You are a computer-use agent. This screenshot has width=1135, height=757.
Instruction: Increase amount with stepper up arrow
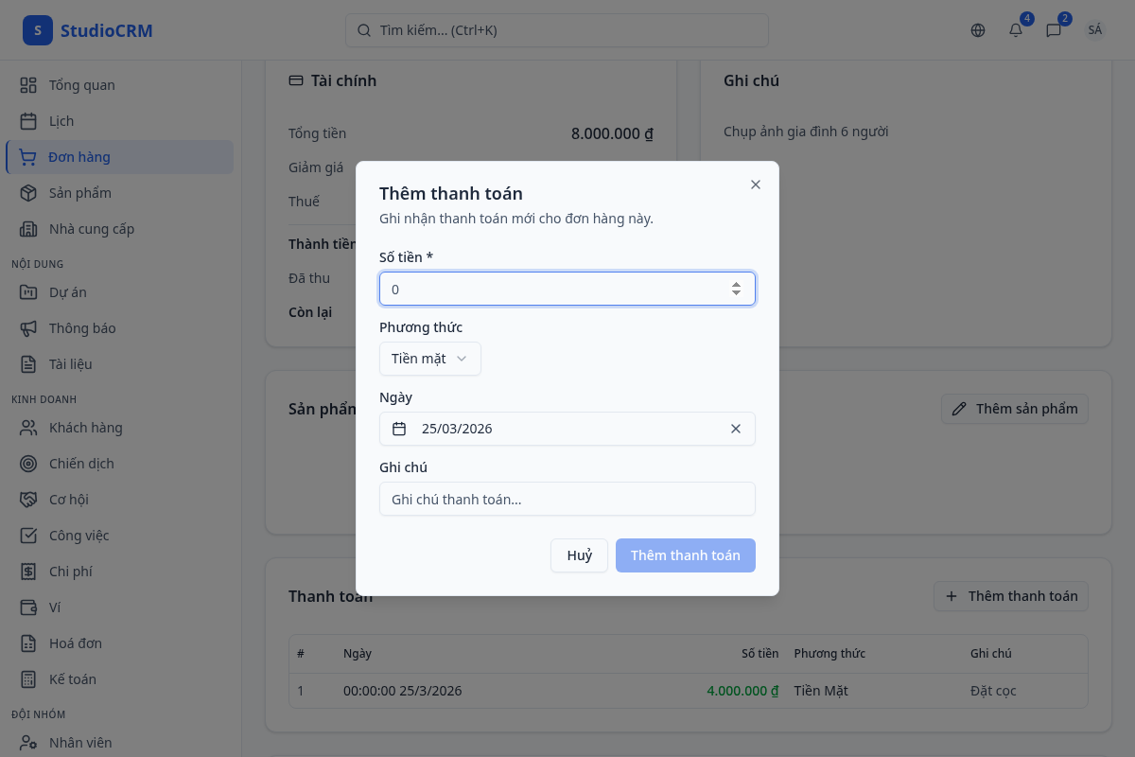(736, 284)
